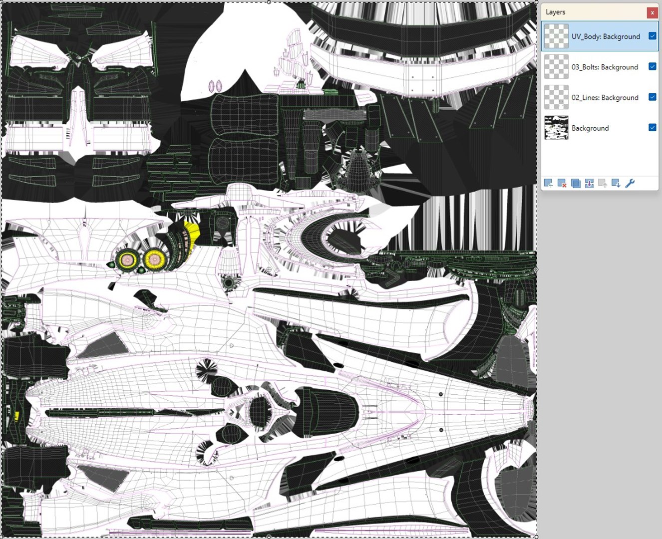The width and height of the screenshot is (662, 539).
Task: Hide the UV_Body: Background layer
Action: 652,36
